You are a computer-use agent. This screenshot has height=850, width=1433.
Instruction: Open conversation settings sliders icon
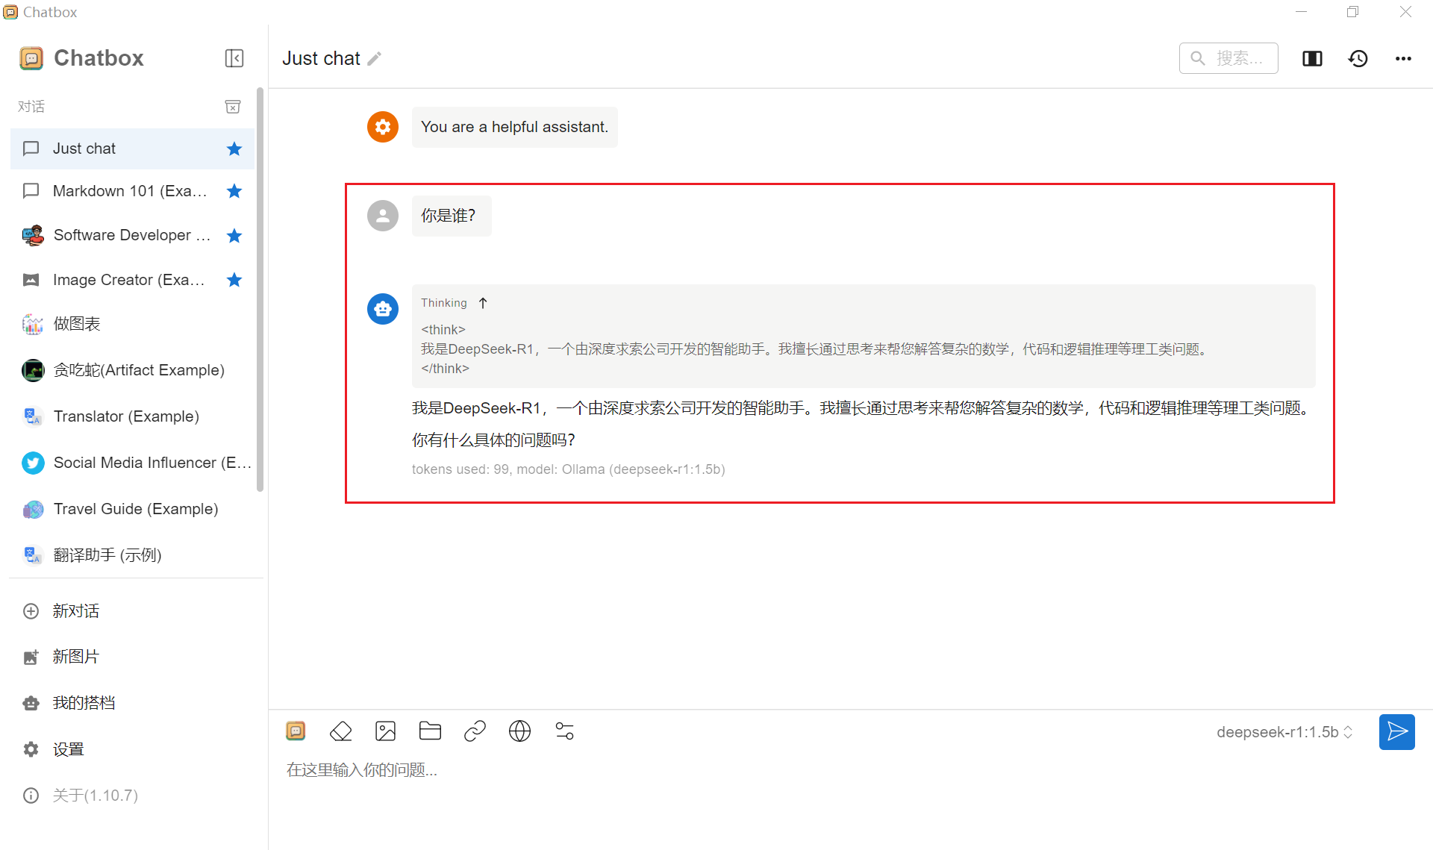pyautogui.click(x=564, y=731)
